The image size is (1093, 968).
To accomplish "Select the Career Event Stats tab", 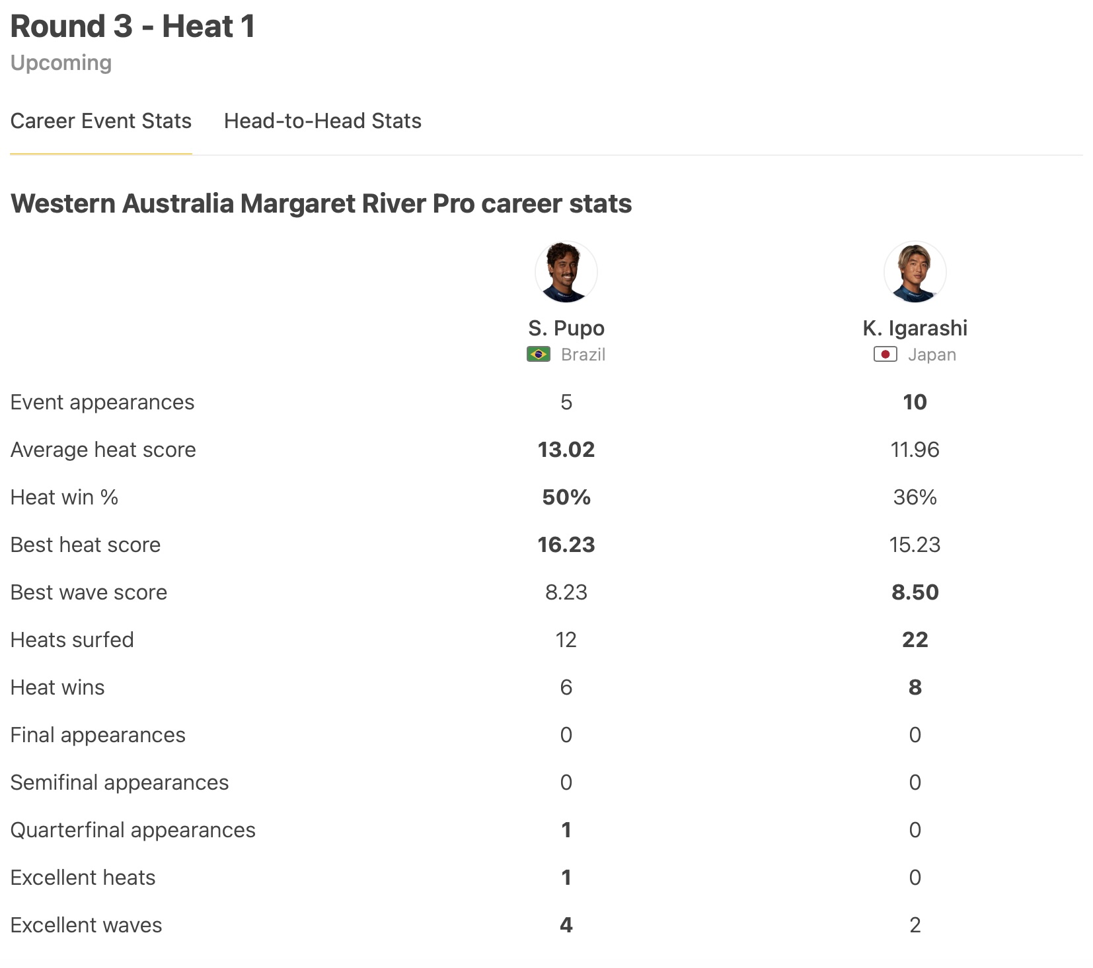I will 101,121.
